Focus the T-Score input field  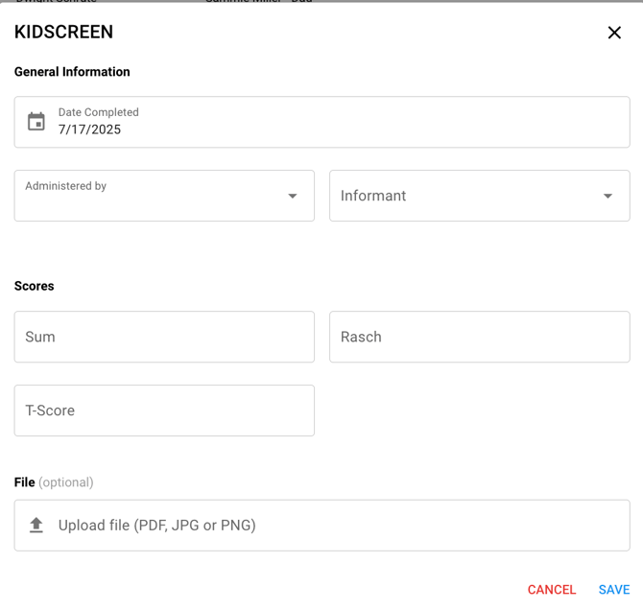coord(164,411)
